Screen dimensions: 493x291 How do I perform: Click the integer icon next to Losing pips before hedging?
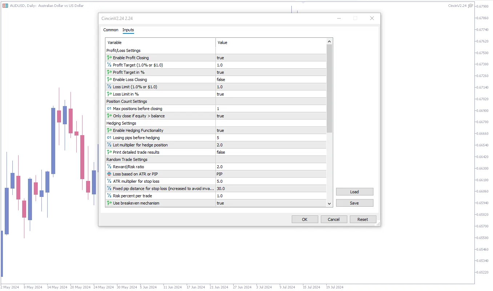pos(109,138)
